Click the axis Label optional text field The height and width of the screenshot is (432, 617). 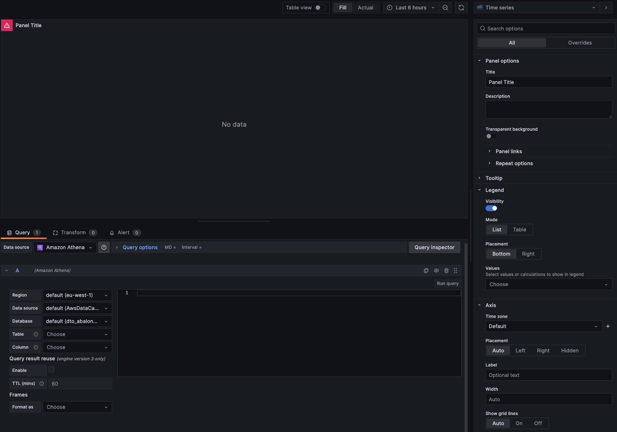(549, 375)
